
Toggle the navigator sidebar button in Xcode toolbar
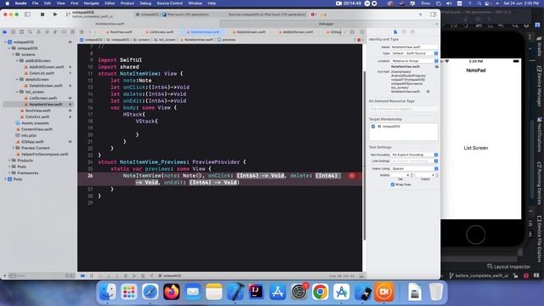pos(27,14)
